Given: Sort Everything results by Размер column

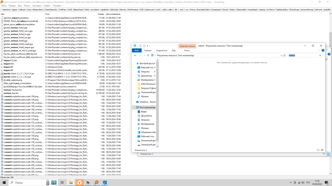Looking at the screenshot, I should pos(97,14).
